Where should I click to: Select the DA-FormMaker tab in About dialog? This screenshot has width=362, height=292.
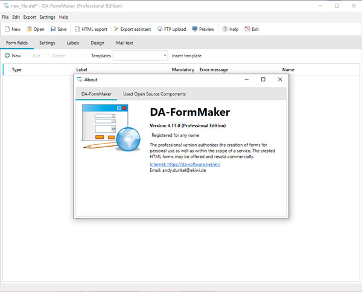pyautogui.click(x=97, y=94)
